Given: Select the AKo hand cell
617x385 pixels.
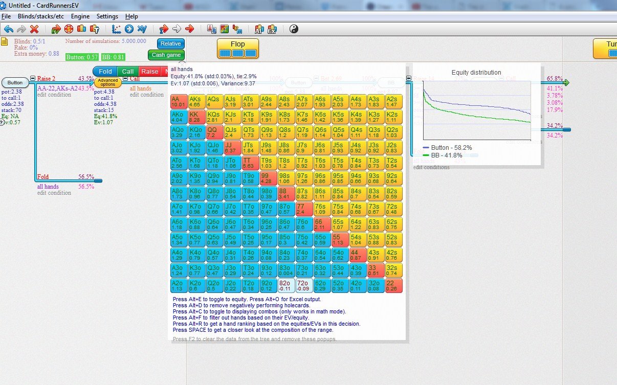Looking at the screenshot, I should tap(179, 117).
